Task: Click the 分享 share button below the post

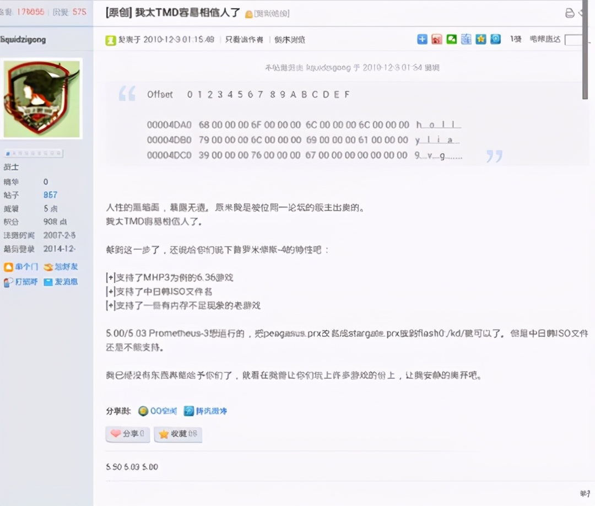Action: tap(127, 434)
